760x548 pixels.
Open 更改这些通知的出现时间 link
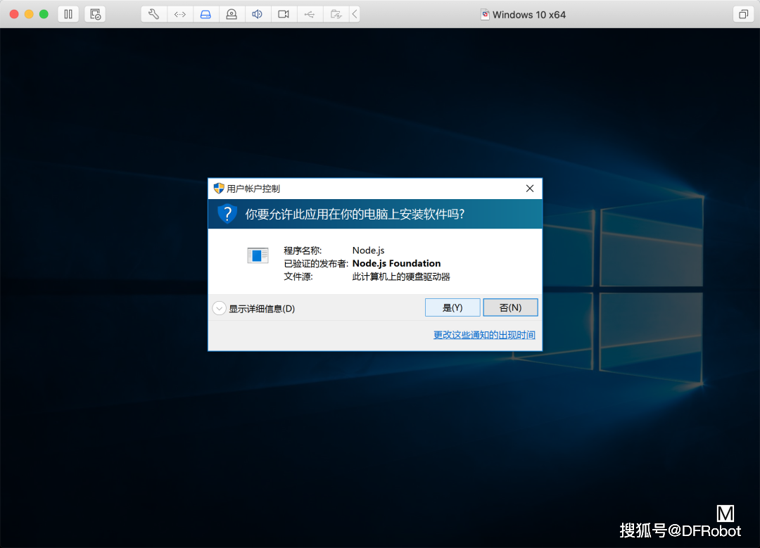point(484,335)
